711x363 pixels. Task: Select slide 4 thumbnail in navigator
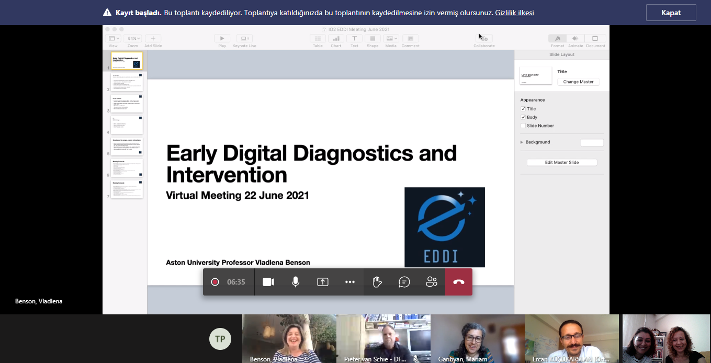click(127, 125)
